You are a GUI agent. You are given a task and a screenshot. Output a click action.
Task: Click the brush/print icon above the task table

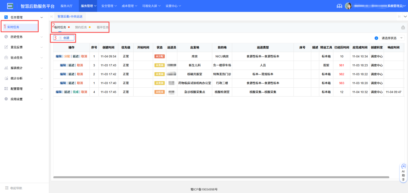tap(403, 27)
